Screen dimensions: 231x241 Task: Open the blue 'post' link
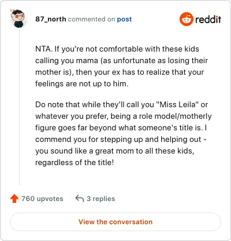click(124, 19)
